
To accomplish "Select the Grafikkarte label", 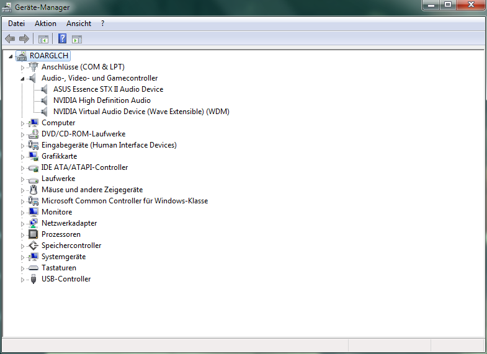I will point(60,156).
